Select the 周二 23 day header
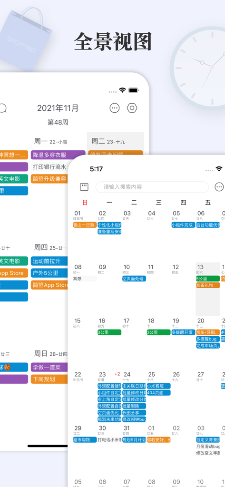Viewport: 225px width, 487px height. point(108,142)
